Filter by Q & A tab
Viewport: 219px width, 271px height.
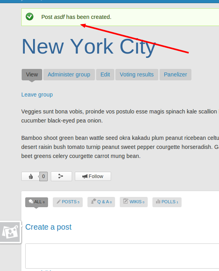[101, 202]
